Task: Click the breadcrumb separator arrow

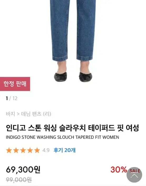Action: pyautogui.click(x=18, y=114)
